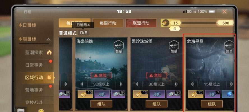This screenshot has width=249, height=112.
Task: Select next level range arrow on 危海寻晶
Action: [231, 84]
